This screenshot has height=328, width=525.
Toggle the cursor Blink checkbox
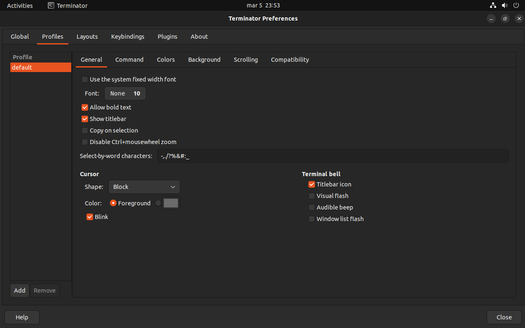(90, 217)
